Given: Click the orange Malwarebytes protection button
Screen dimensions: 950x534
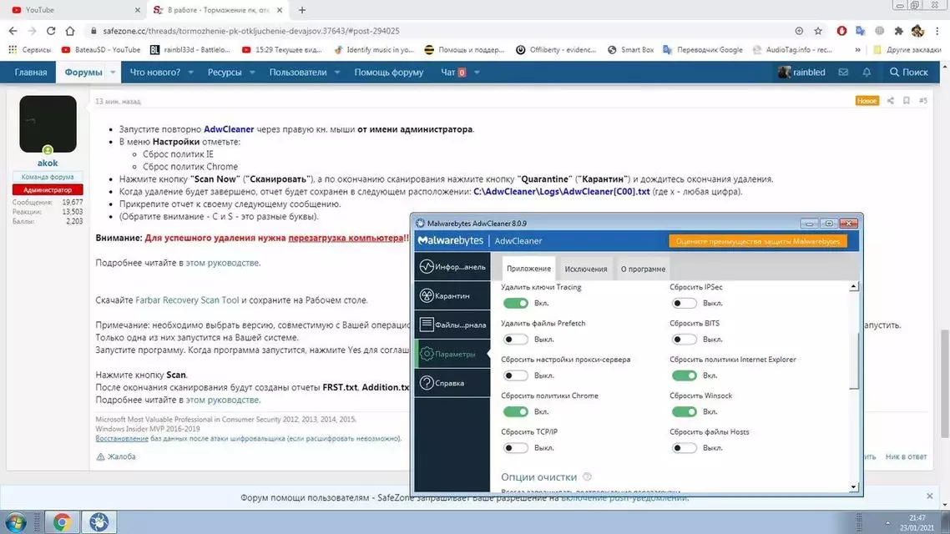Looking at the screenshot, I should (x=758, y=241).
